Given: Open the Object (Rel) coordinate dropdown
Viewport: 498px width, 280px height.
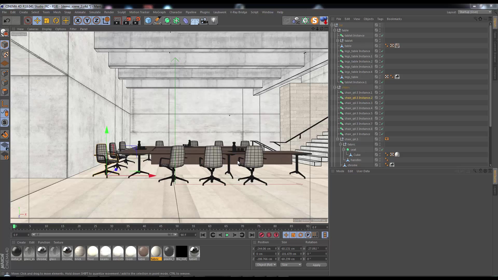Looking at the screenshot, I should (266, 265).
